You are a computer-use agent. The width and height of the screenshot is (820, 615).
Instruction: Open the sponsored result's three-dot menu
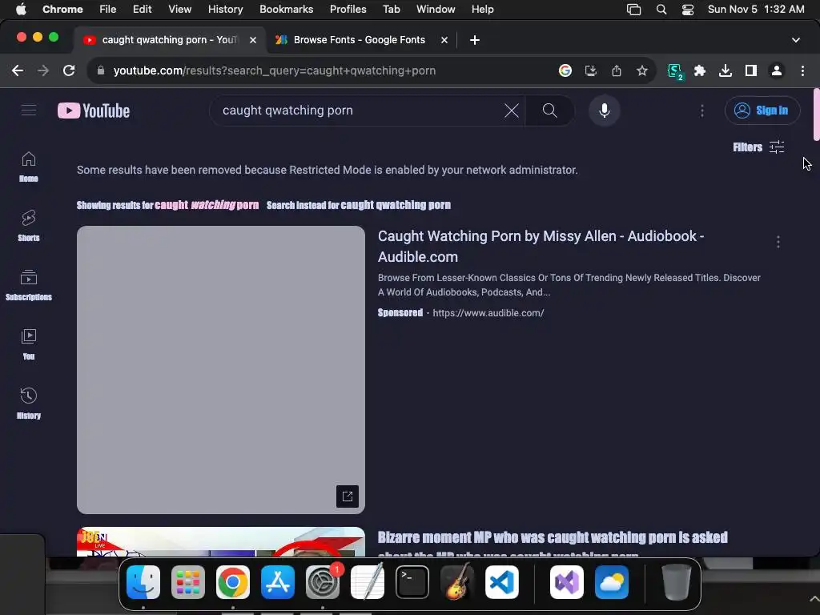[x=778, y=242]
